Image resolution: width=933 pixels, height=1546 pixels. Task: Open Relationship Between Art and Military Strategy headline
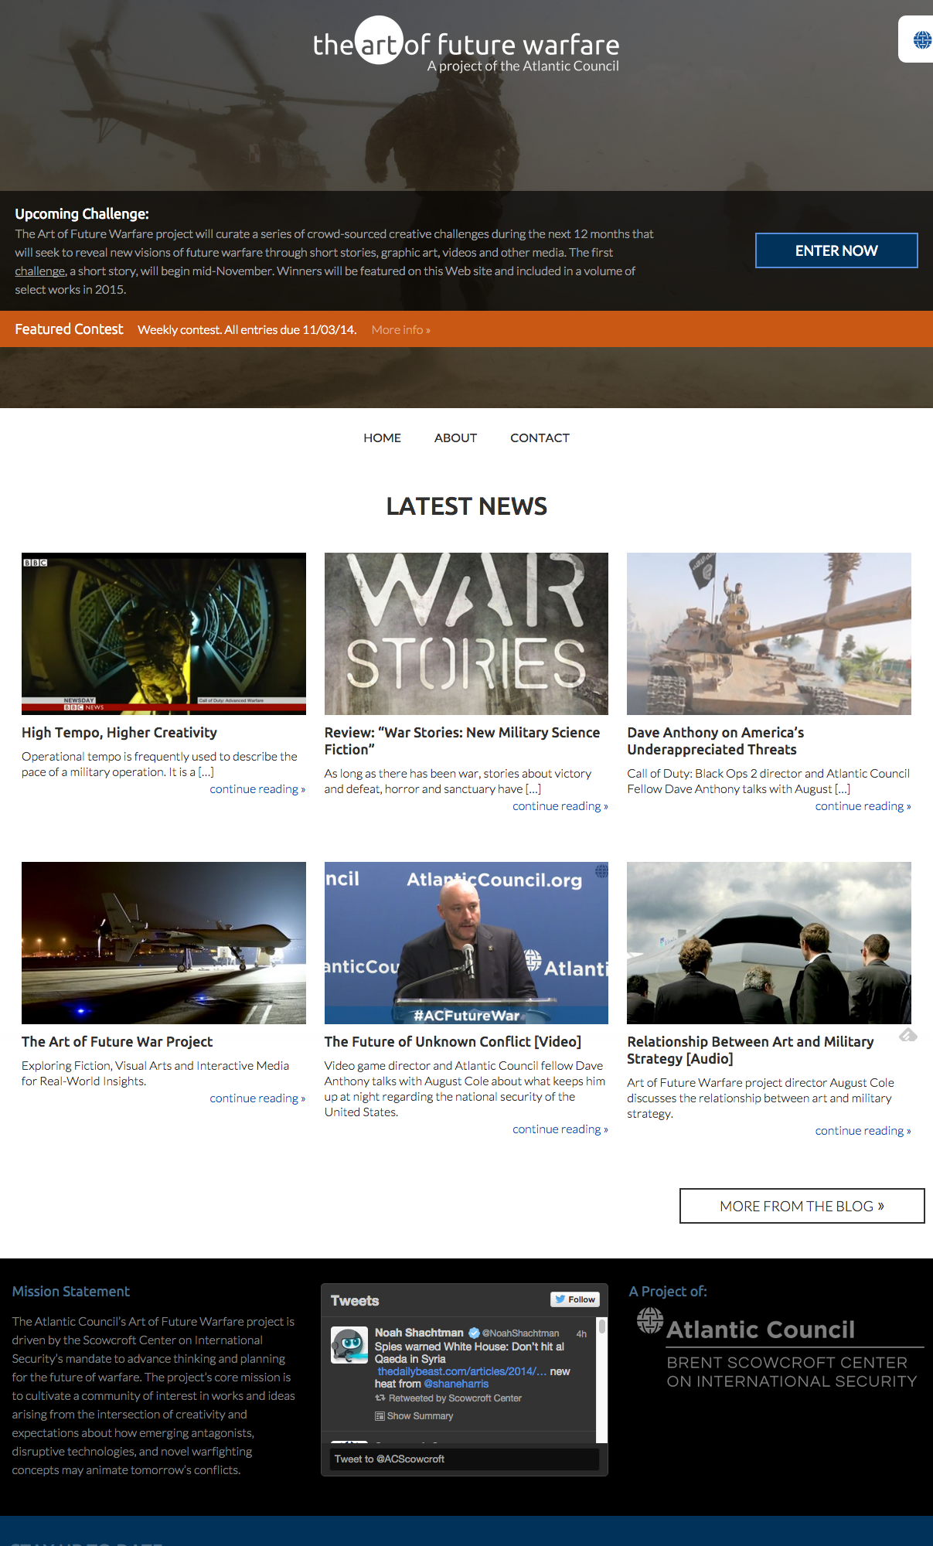point(751,1051)
